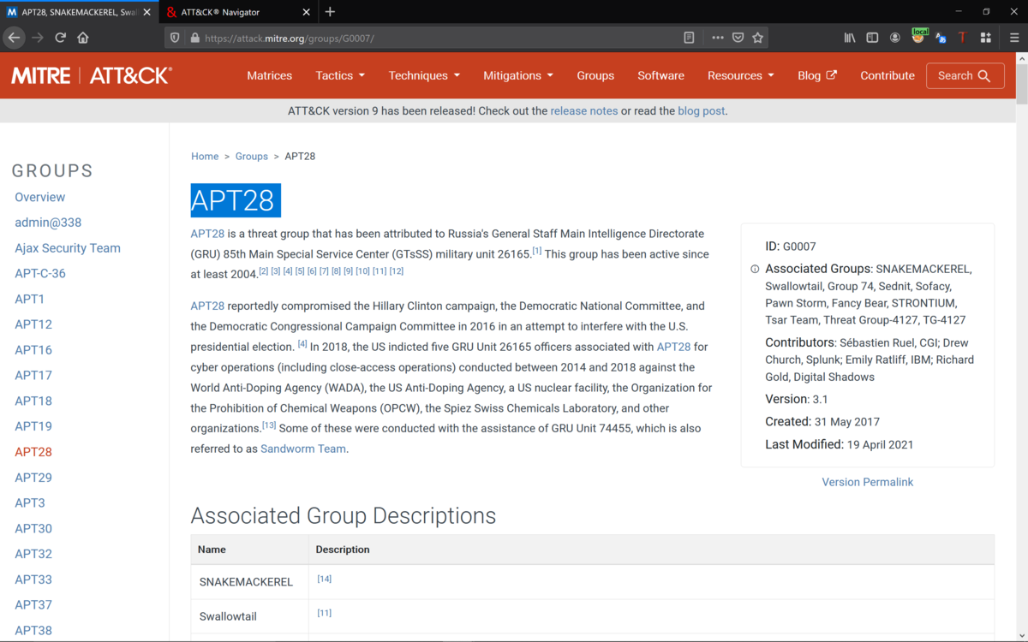1028x642 pixels.
Task: Open the extension grid-plus icon
Action: click(x=986, y=38)
